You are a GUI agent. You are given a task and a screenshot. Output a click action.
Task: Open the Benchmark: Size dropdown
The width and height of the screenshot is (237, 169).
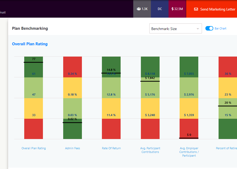175,29
